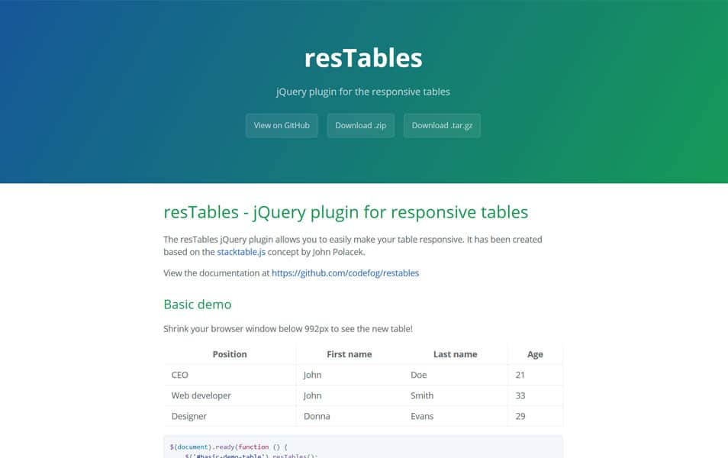Select the CEO table cell
The width and height of the screenshot is (728, 458).
[x=180, y=375]
